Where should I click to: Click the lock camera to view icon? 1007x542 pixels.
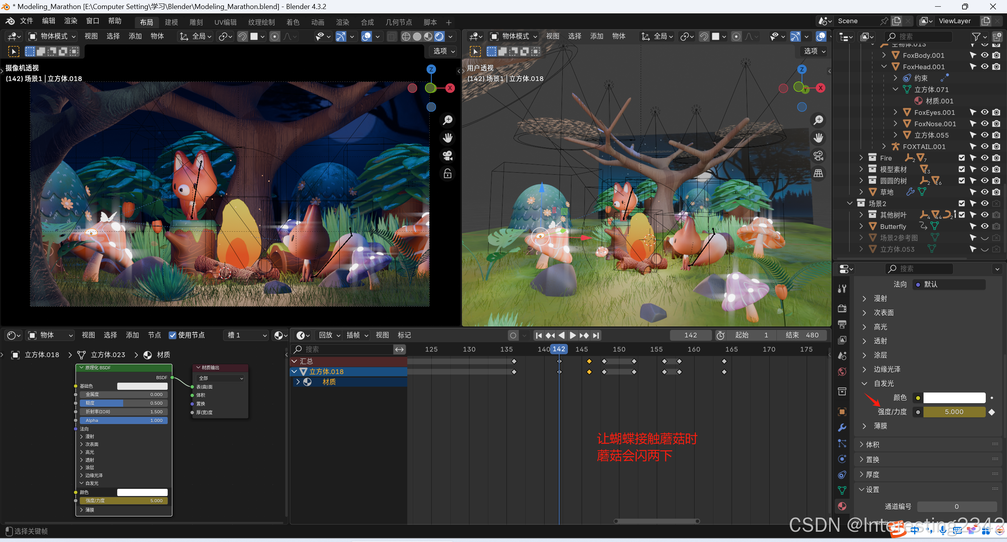point(447,173)
